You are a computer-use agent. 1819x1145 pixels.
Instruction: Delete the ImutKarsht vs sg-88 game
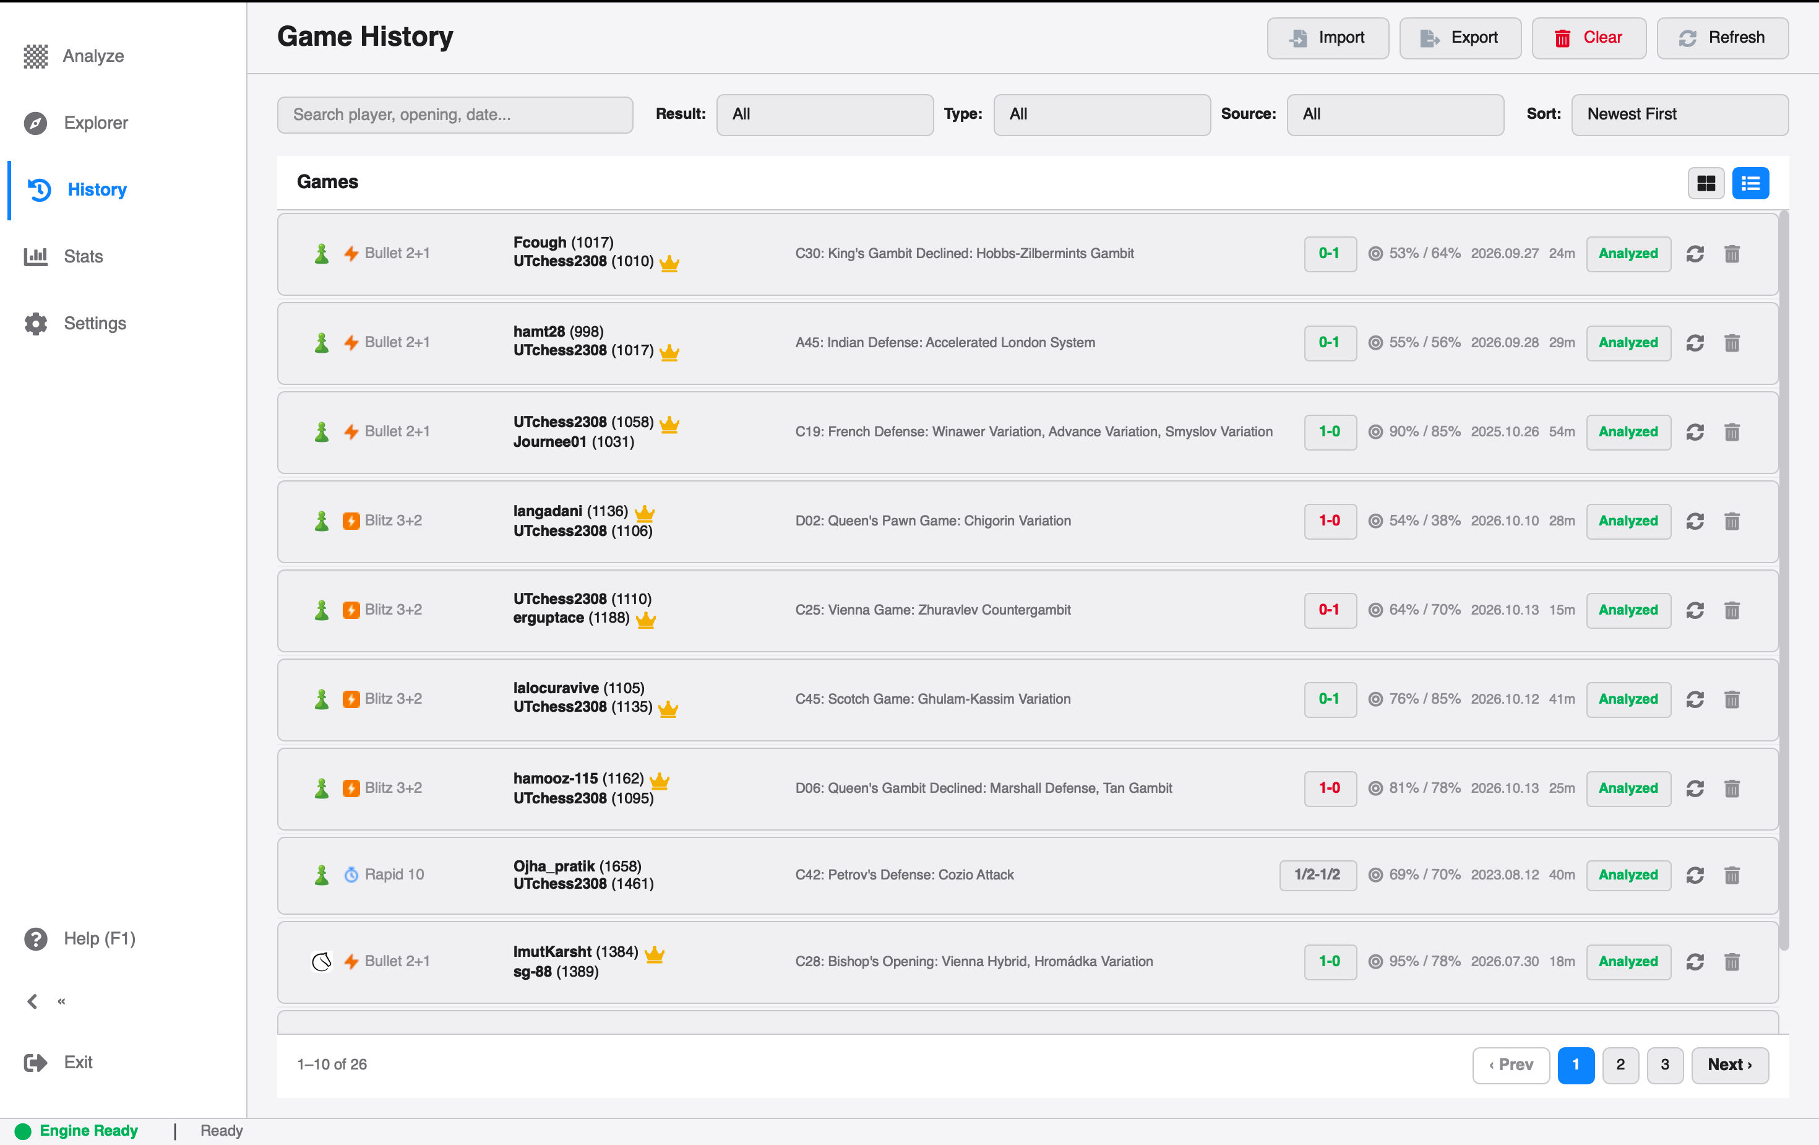[1731, 962]
